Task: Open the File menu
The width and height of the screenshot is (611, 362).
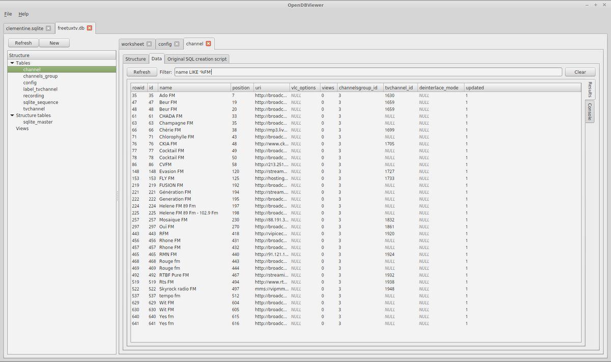Action: pos(8,14)
